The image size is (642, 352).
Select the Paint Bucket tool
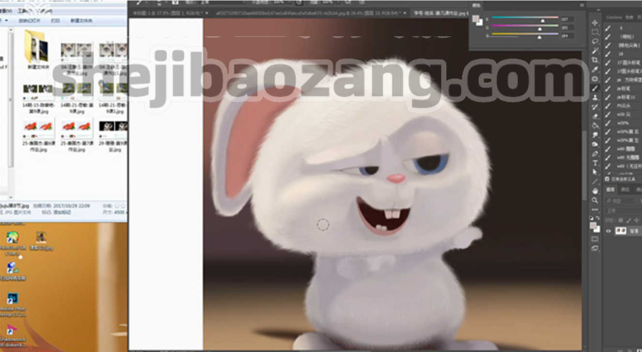pyautogui.click(x=595, y=126)
